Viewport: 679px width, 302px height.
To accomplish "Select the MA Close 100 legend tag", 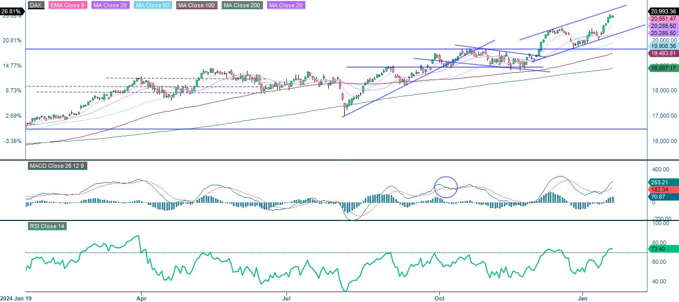I will 197,5.
